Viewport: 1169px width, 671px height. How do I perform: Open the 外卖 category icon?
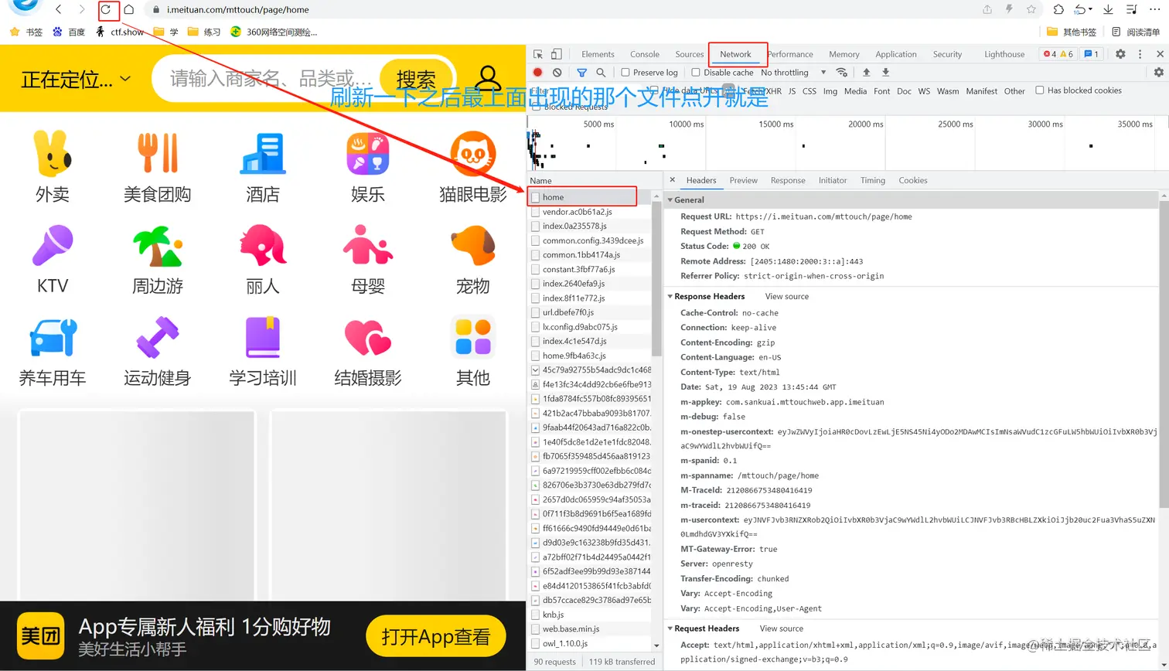click(53, 154)
